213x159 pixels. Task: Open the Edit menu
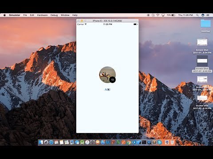point(32,15)
